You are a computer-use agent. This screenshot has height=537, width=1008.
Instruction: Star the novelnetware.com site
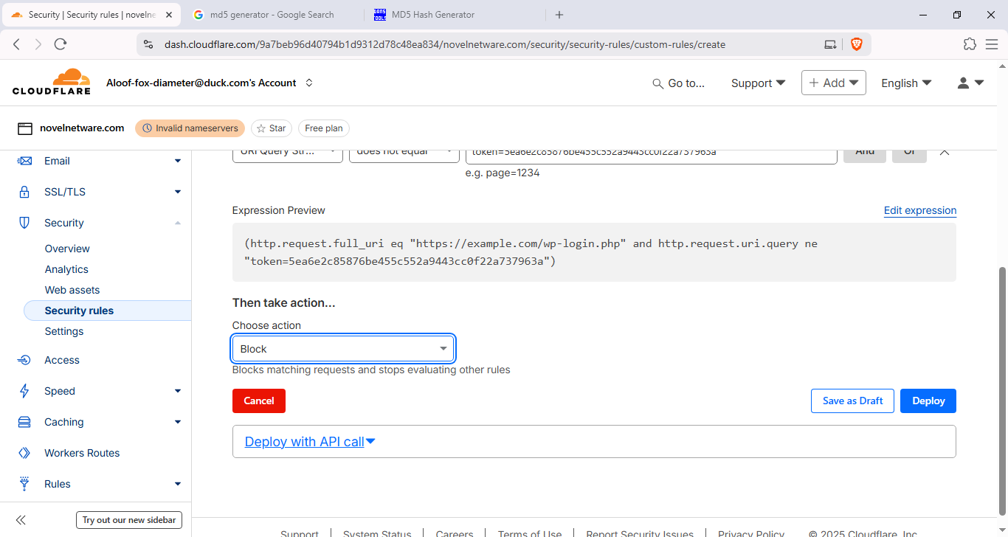[x=271, y=128]
